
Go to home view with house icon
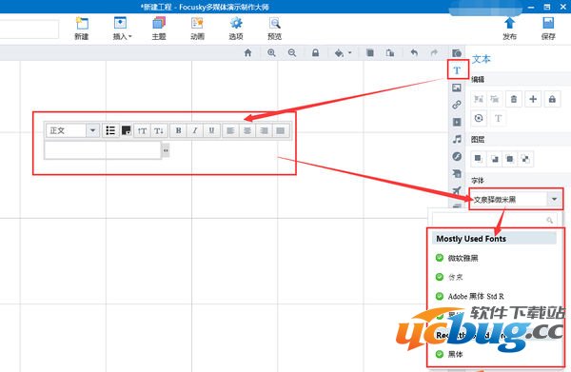coord(248,52)
